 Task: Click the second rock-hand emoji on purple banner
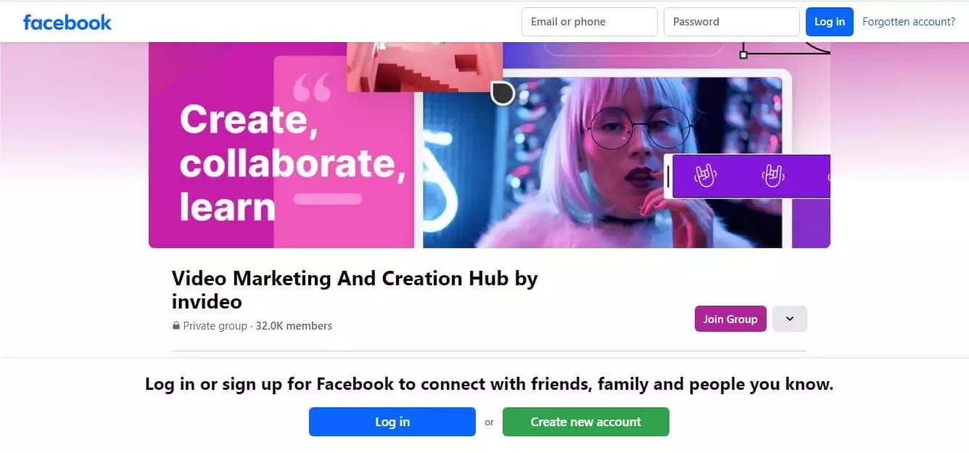pos(773,175)
